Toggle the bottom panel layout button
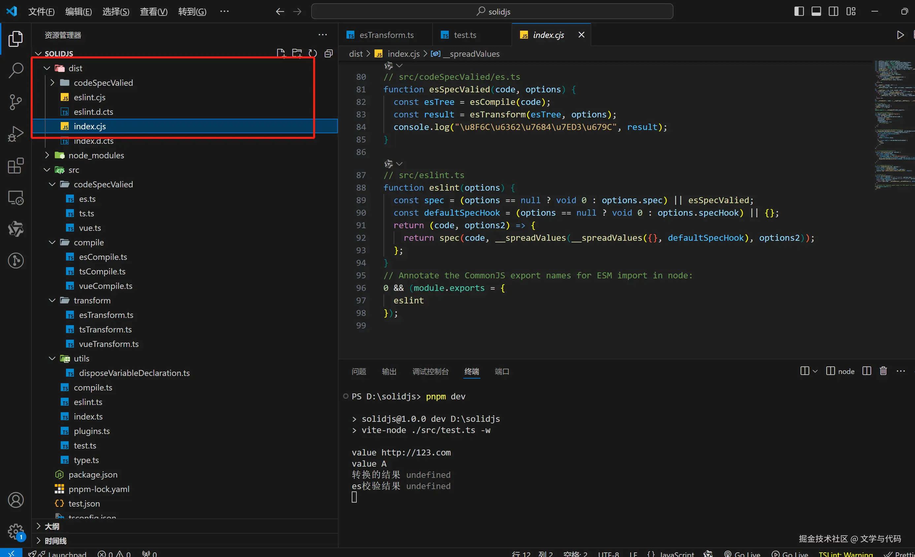Viewport: 915px width, 557px height. click(x=816, y=12)
